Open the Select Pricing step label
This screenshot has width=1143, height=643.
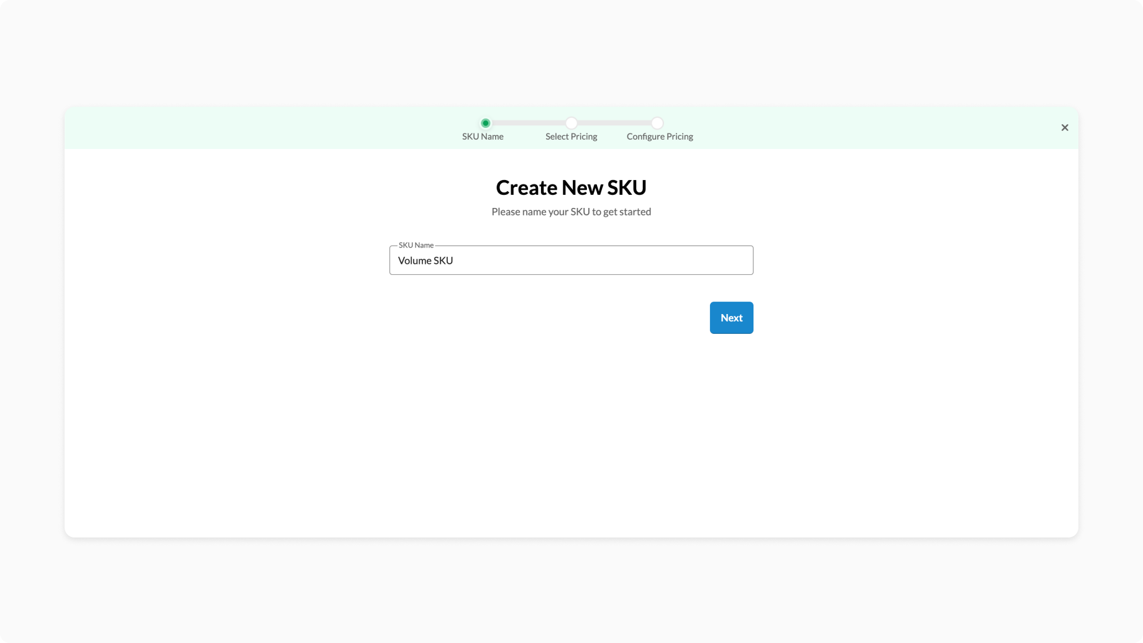click(x=571, y=137)
